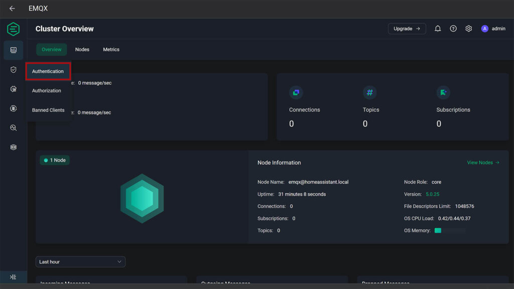The image size is (514, 289).
Task: Open the Diagnose magnifier sidebar icon
Action: click(x=14, y=128)
